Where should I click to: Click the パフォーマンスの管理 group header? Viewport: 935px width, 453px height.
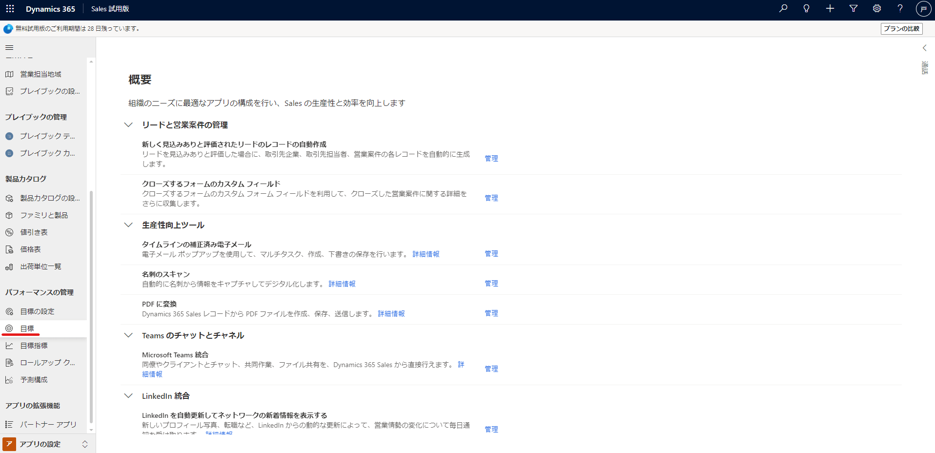40,292
